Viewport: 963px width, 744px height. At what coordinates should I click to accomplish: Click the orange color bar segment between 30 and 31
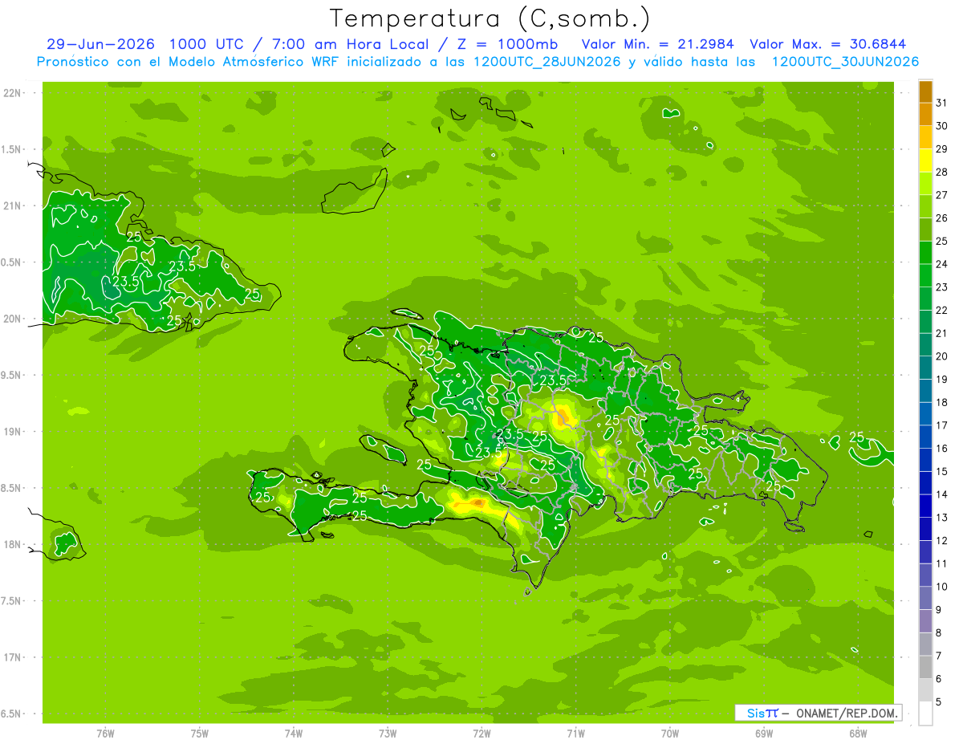click(x=926, y=114)
